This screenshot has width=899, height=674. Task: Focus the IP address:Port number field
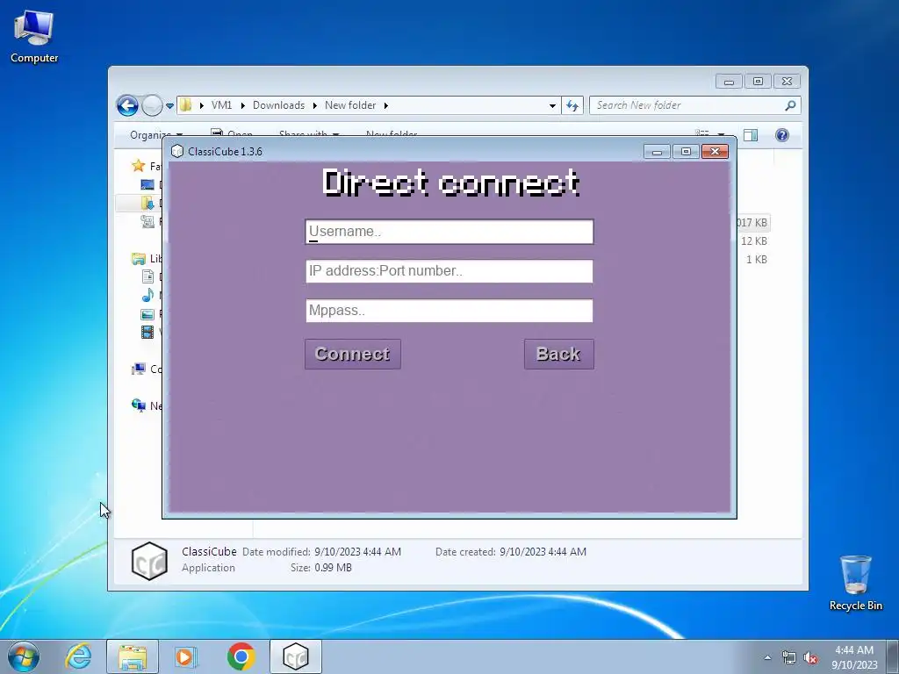point(449,271)
